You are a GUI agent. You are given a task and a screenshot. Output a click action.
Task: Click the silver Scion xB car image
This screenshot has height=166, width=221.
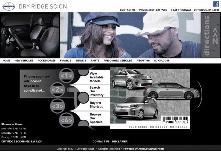coord(136,108)
